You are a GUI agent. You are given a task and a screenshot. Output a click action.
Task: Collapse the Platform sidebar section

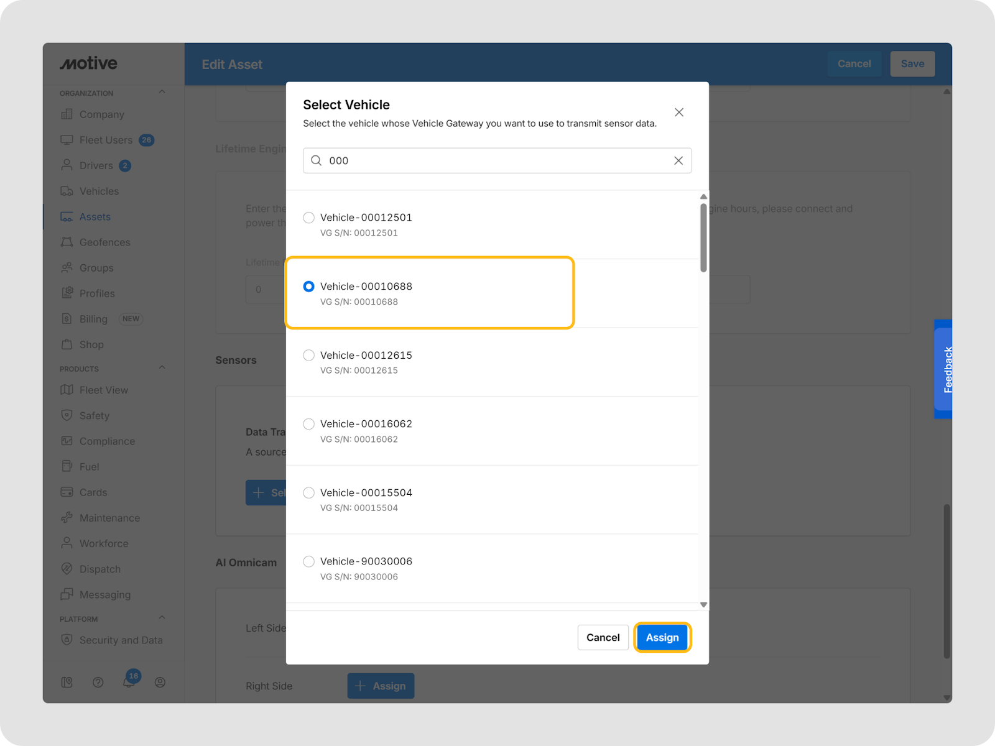(162, 619)
